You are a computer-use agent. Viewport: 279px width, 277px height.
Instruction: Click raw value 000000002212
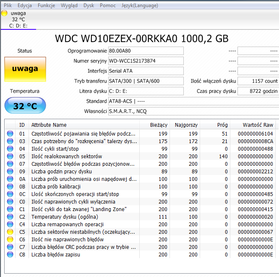pyautogui.click(x=256, y=171)
